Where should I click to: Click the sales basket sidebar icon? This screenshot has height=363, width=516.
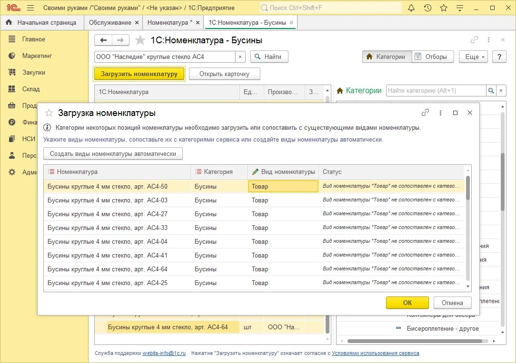click(12, 105)
